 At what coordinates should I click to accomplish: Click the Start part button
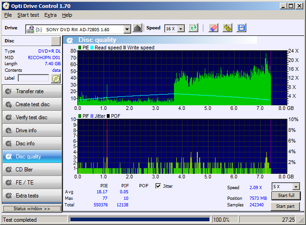pyautogui.click(x=285, y=206)
